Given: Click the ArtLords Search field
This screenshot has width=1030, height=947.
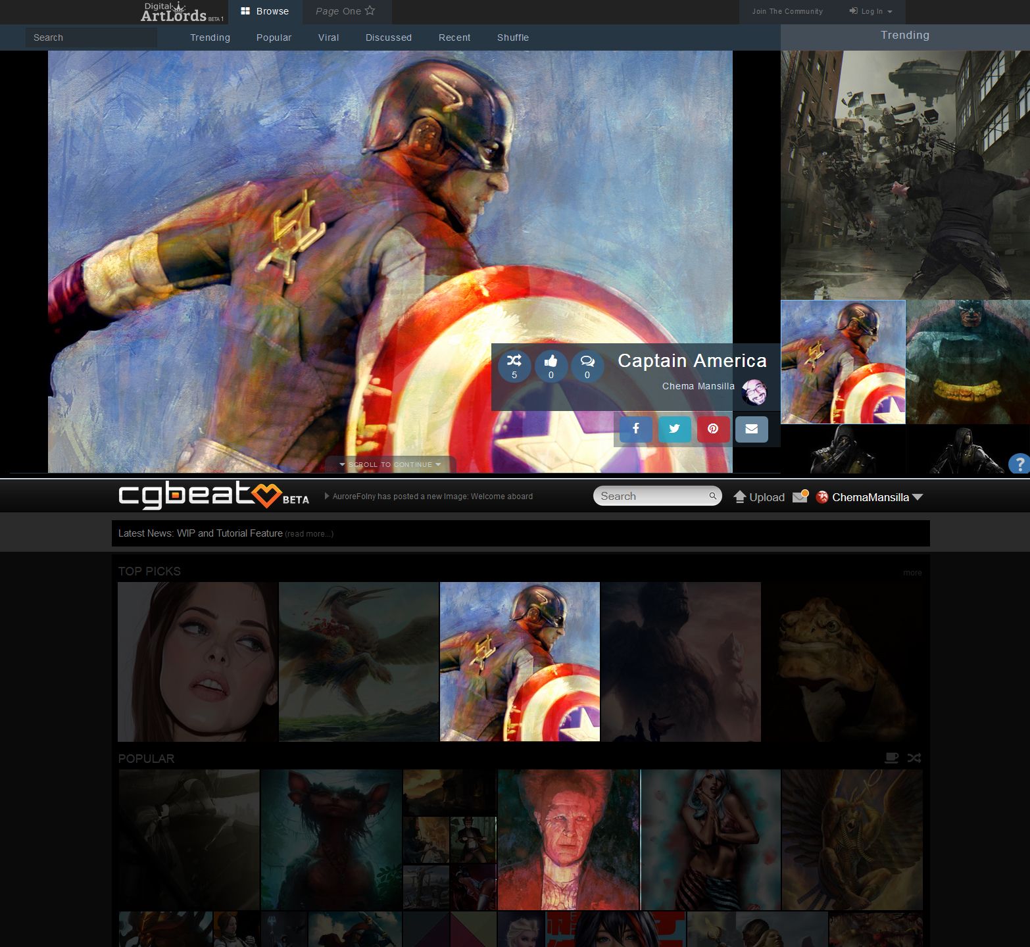Looking at the screenshot, I should click(x=91, y=37).
